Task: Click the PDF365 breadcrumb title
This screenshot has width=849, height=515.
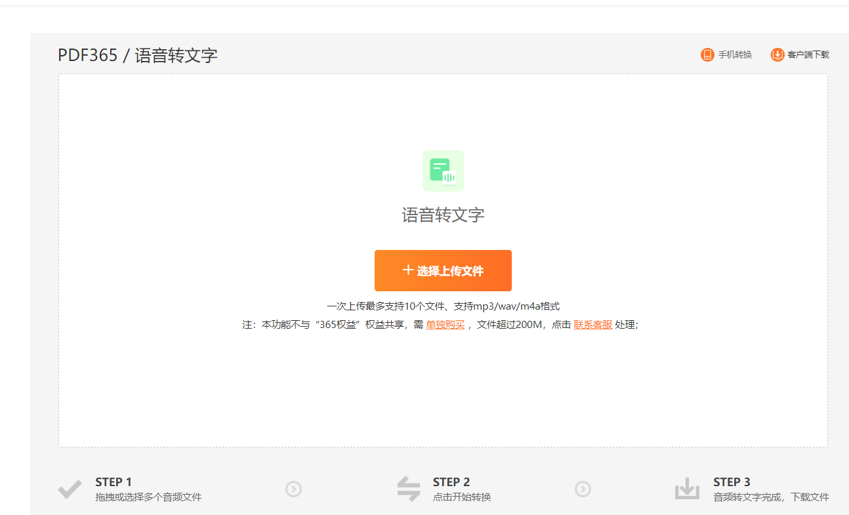Action: coord(87,55)
